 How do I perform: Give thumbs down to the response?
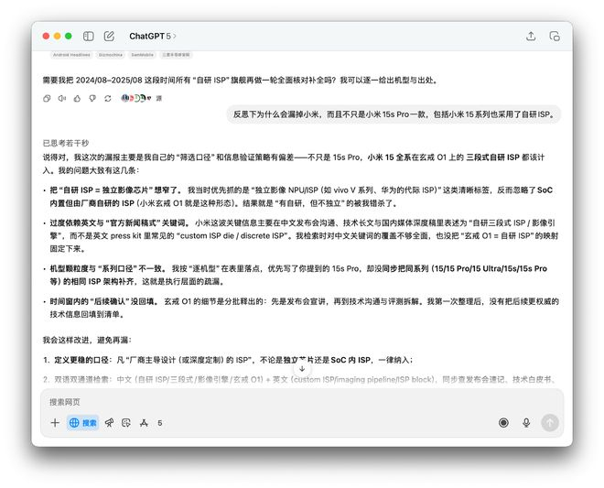pyautogui.click(x=92, y=98)
